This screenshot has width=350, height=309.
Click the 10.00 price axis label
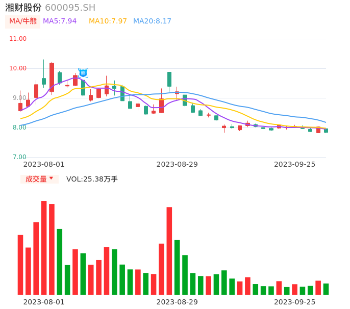pos(18,68)
